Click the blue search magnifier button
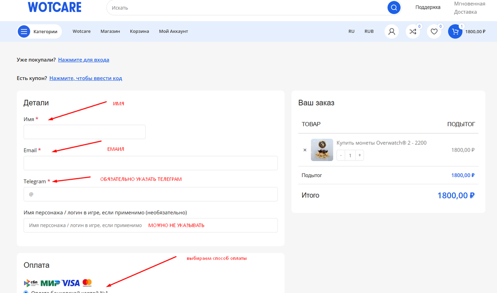Screen dimensions: 497x293 [393, 7]
